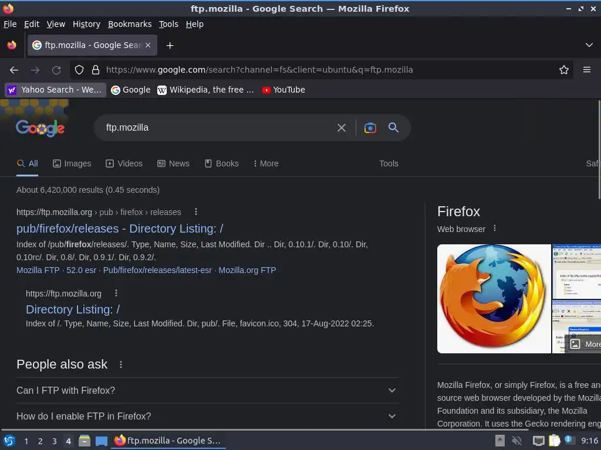Switch to the Images results tab
This screenshot has height=450, width=601.
[x=72, y=163]
